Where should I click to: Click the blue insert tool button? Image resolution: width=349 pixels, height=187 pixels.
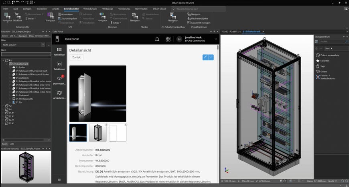(x=205, y=57)
